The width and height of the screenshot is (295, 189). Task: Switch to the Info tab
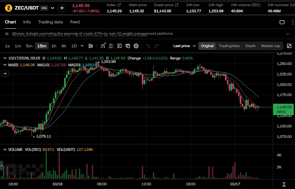click(27, 22)
